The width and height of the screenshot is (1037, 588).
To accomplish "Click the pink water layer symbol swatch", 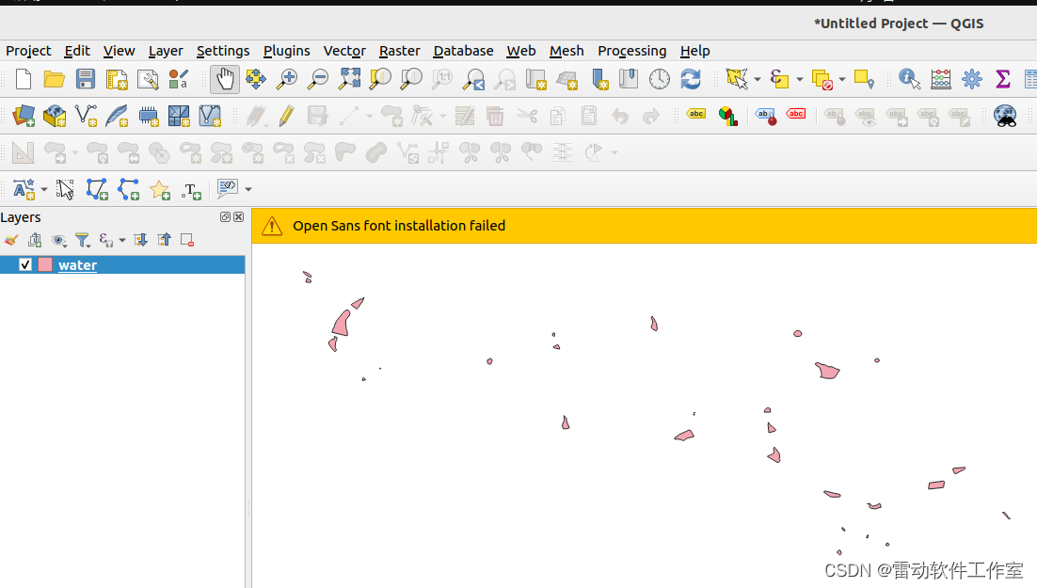I will [x=45, y=264].
